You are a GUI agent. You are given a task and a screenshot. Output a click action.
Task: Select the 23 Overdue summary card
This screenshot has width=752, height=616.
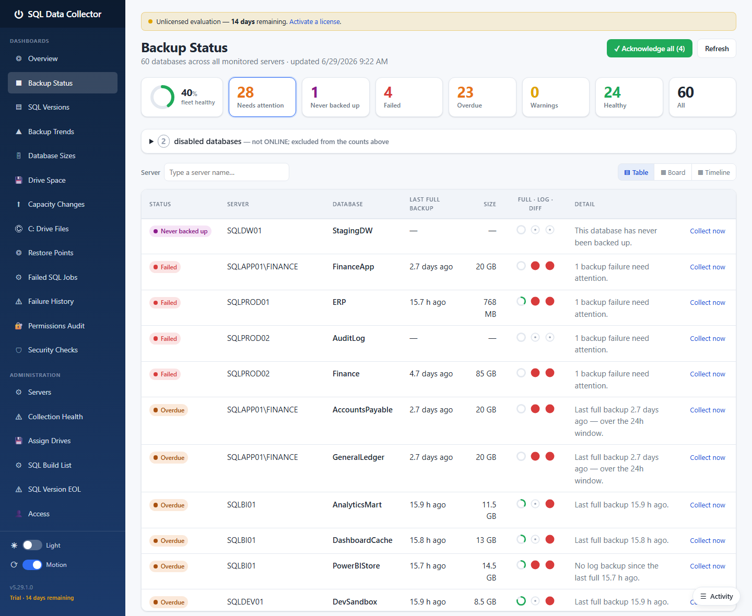483,97
